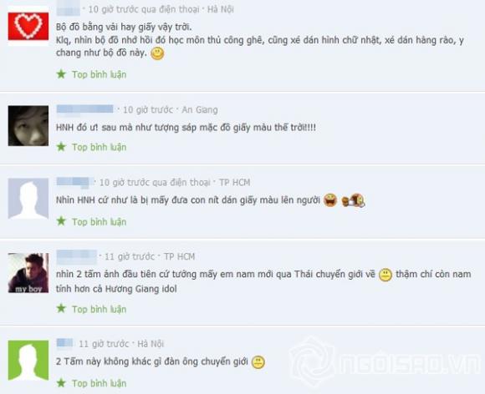Viewport: 485px width, 394px height.
Task: Click the red heart avatar thumbnail
Action: tap(28, 27)
